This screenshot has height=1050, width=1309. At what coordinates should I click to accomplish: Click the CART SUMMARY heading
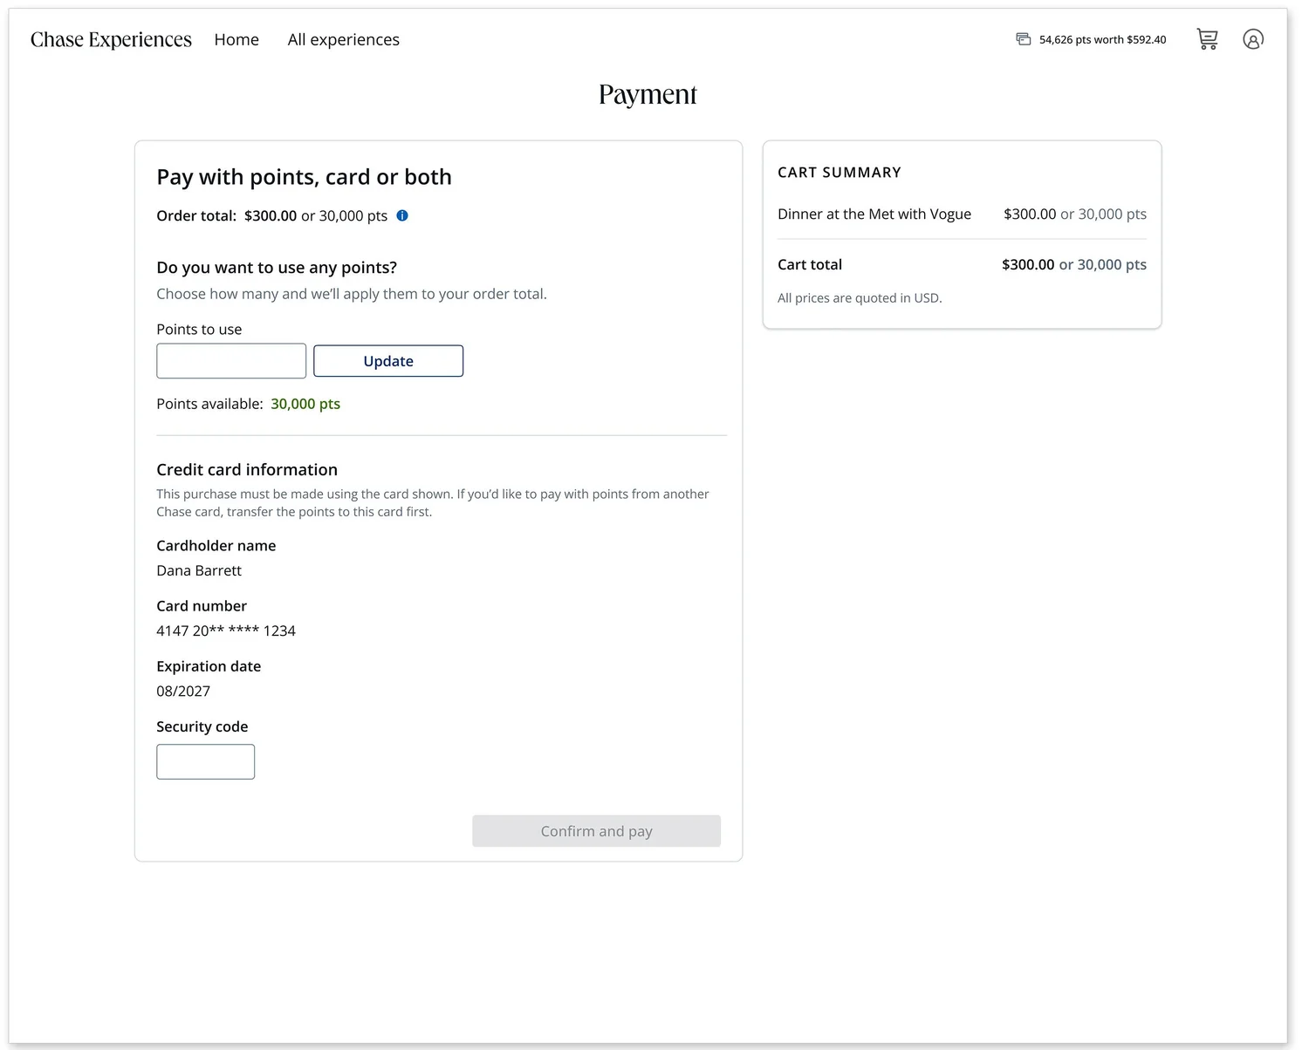[840, 173]
